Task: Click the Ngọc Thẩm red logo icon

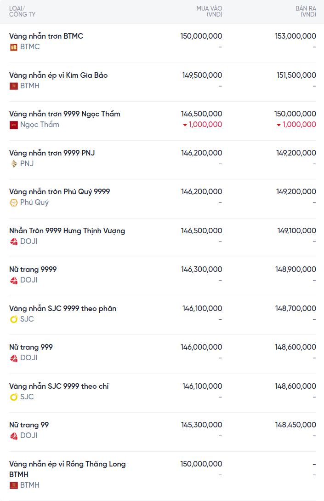Action: pyautogui.click(x=14, y=125)
